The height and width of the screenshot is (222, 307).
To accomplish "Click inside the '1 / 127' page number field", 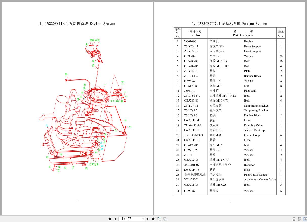I will point(128,219).
